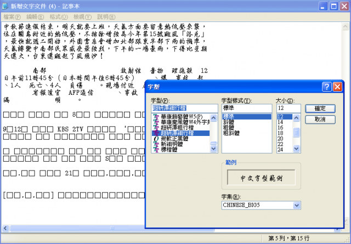The image size is (351, 244).
Task: Open the 編輯(E) menu in Notepad
Action: click(35, 17)
